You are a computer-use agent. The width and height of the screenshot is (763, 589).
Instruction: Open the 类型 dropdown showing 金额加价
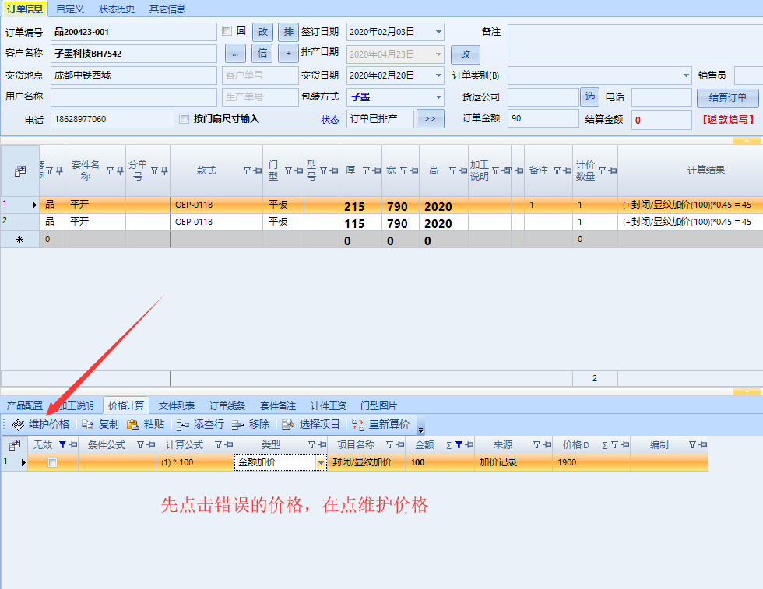tap(321, 462)
